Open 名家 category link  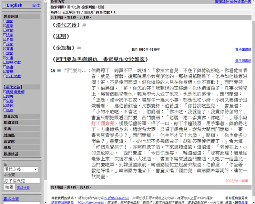10,40
